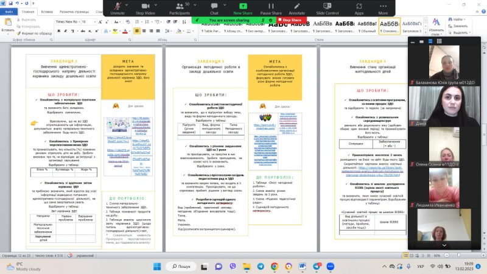Expand Chat options arrow
Screen dimensions: 487x274
224,5
